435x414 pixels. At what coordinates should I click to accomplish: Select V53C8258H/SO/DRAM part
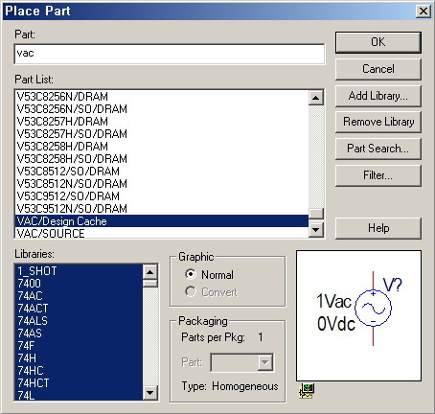pyautogui.click(x=162, y=159)
